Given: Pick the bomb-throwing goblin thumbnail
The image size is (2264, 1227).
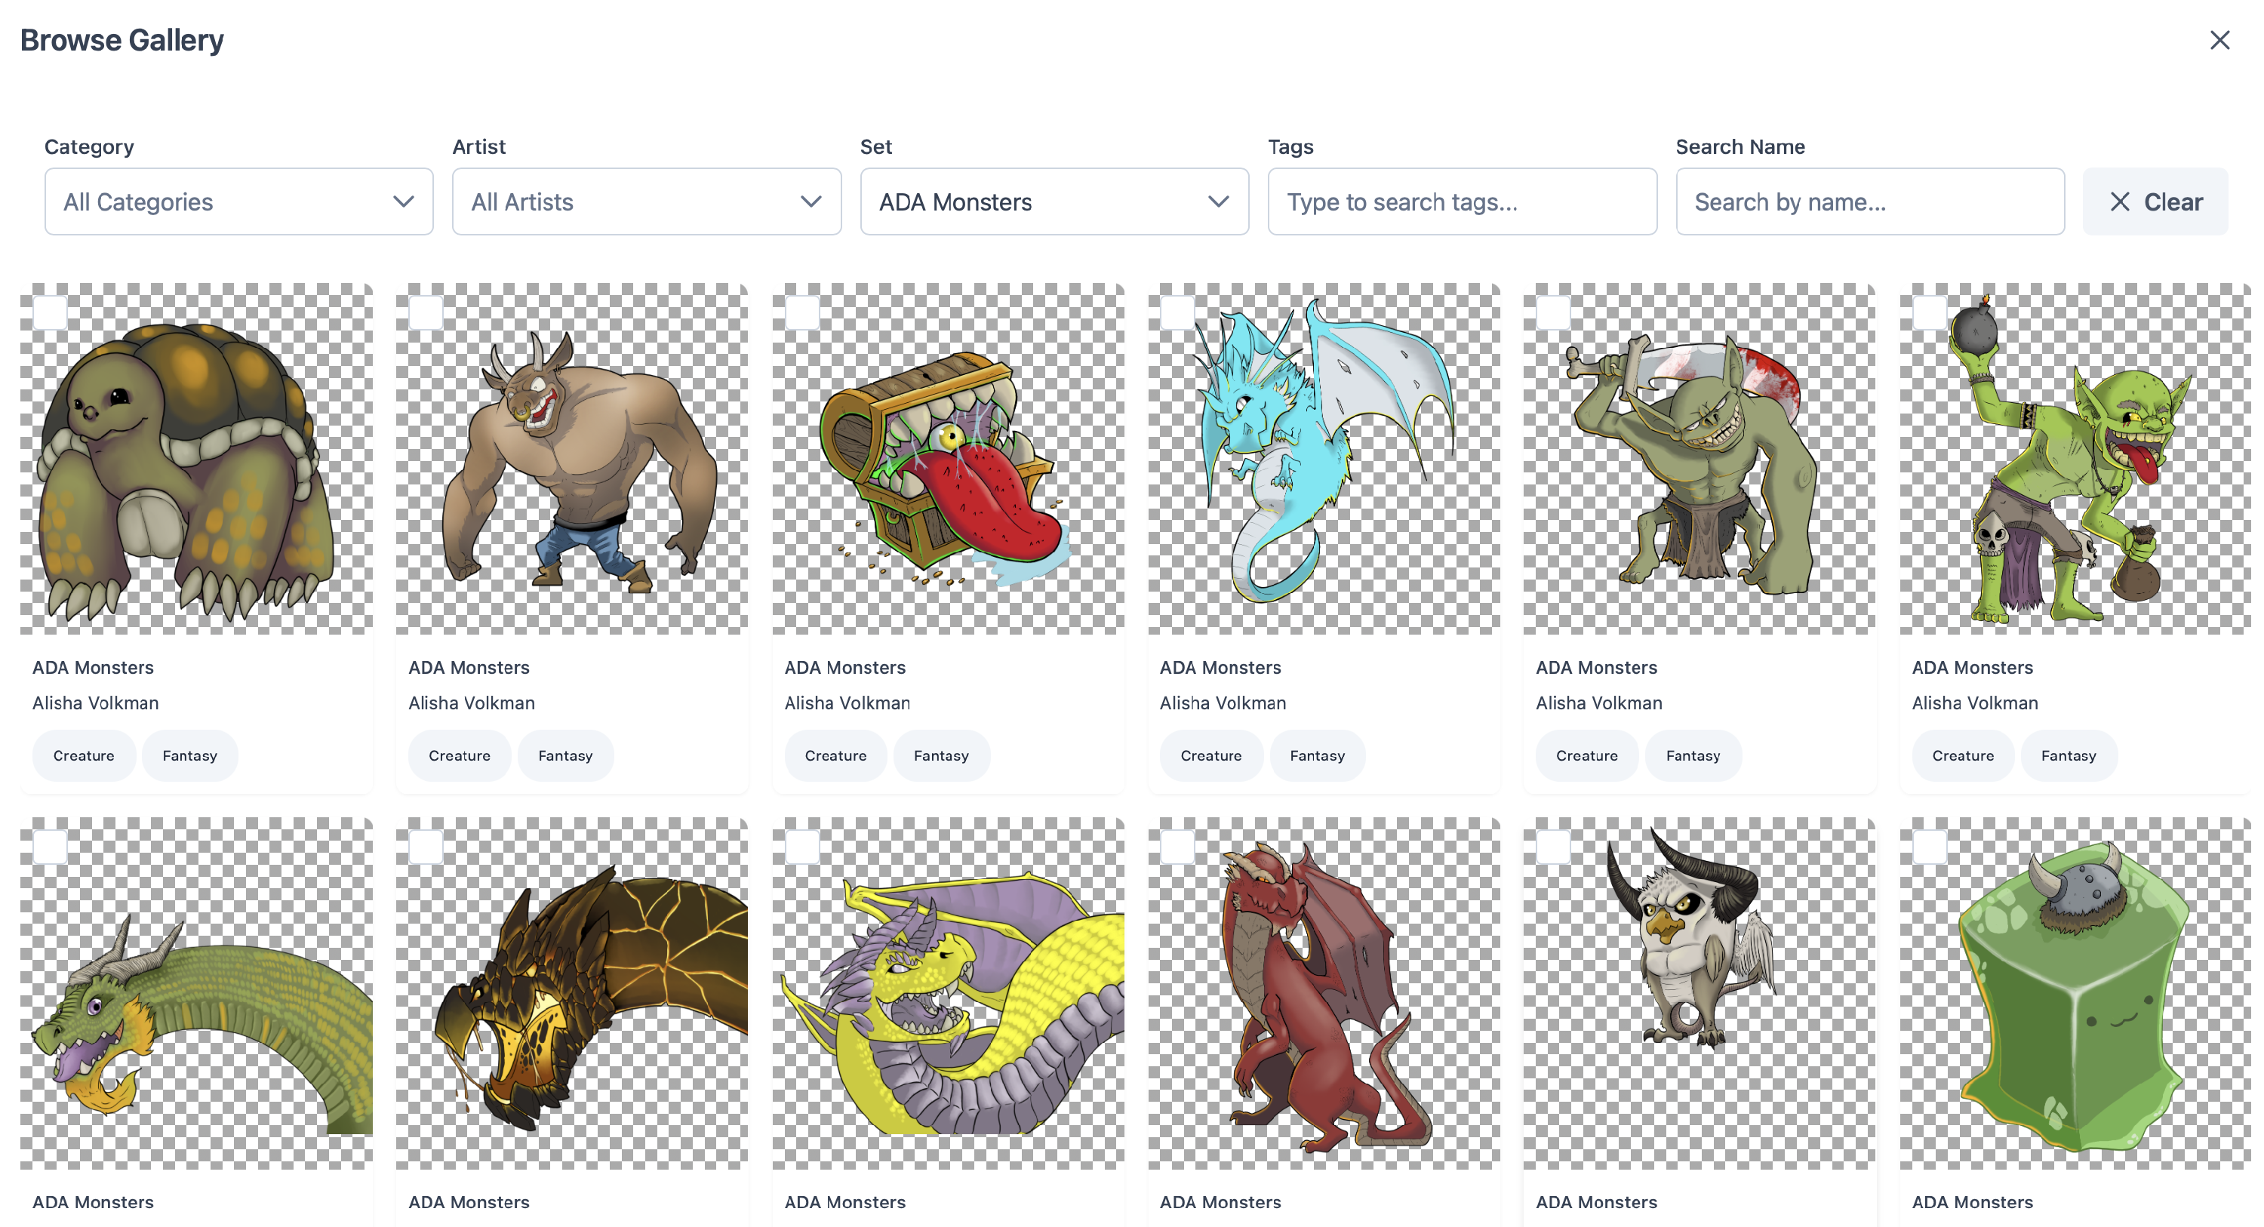Looking at the screenshot, I should (2074, 459).
